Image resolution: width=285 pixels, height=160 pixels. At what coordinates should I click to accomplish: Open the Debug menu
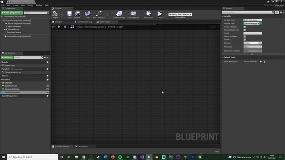[30, 5]
